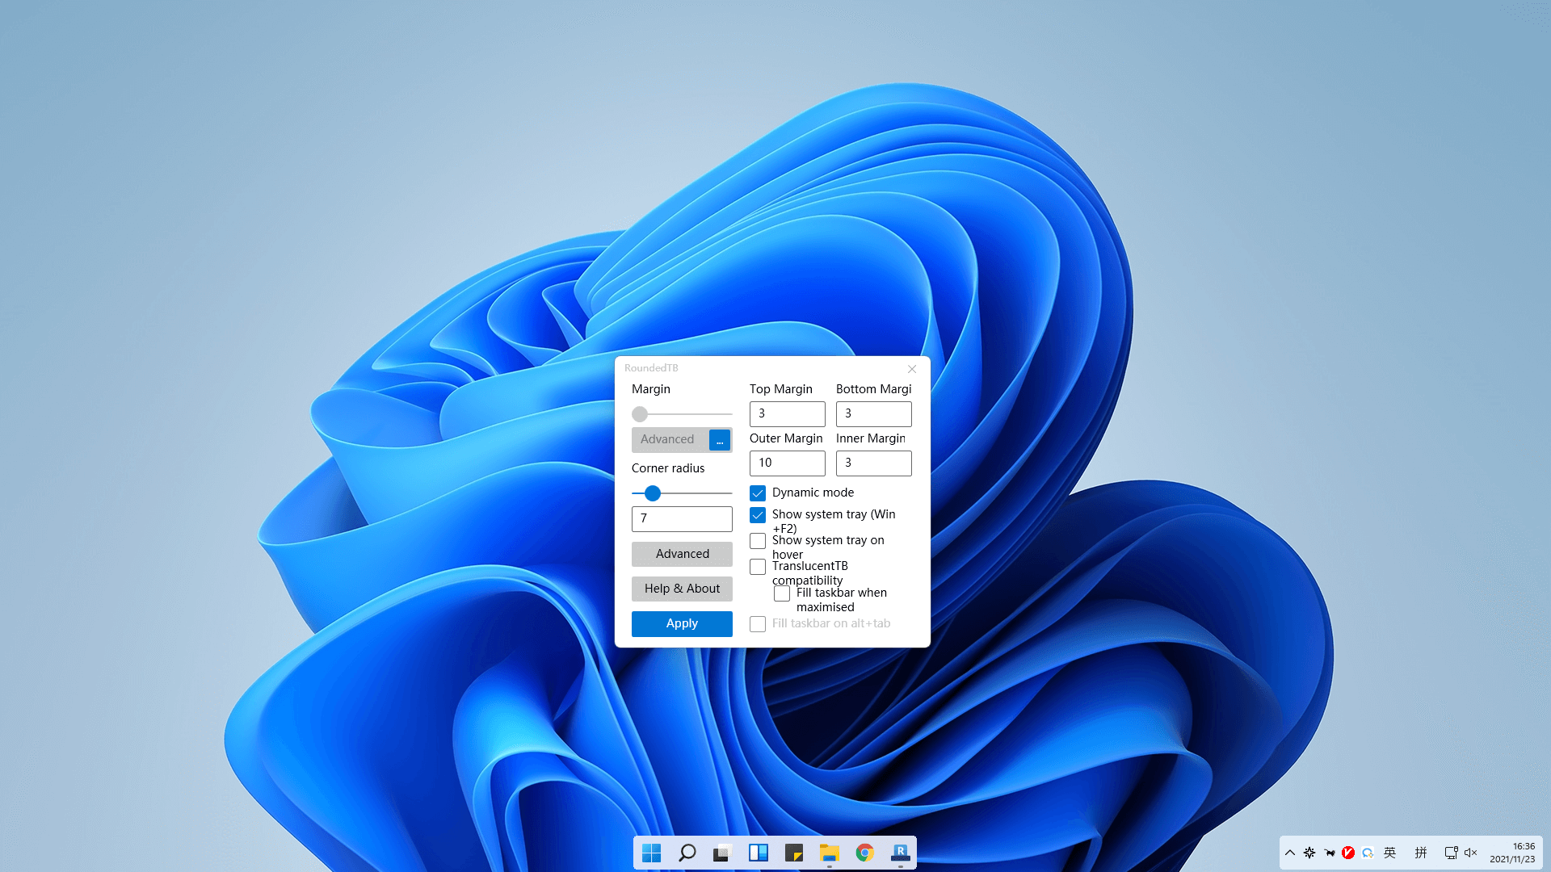Click the muted volume tray icon
This screenshot has height=872, width=1551.
coord(1470,853)
